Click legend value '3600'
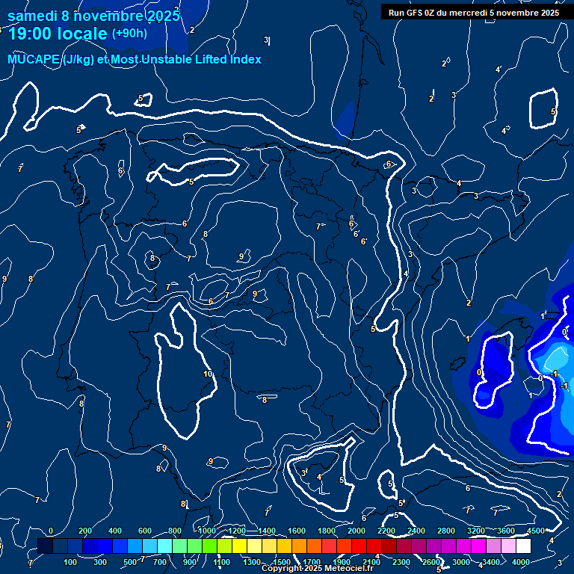 [506, 531]
